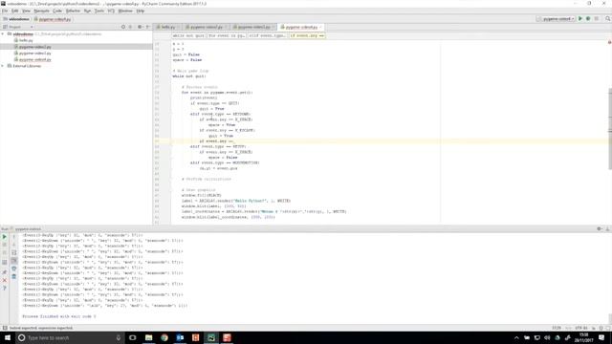This screenshot has height=344, width=612.
Task: Click the editor vertical scrollbar
Action: coord(610,129)
